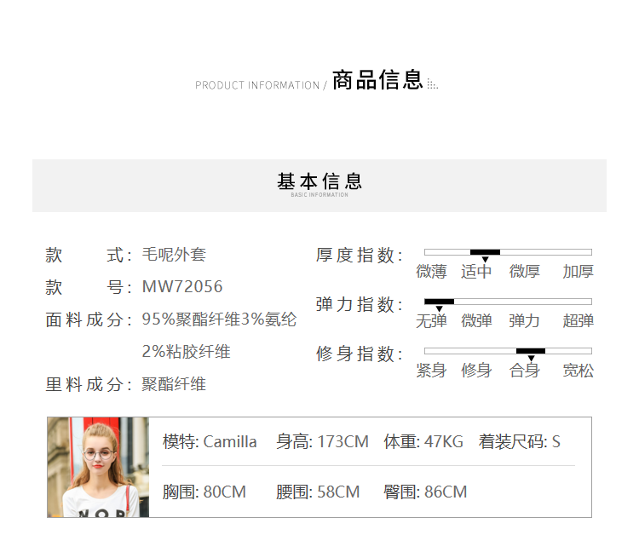Click the model Camilla thumbnail photo
Viewport: 639px width, 535px height.
click(x=98, y=467)
